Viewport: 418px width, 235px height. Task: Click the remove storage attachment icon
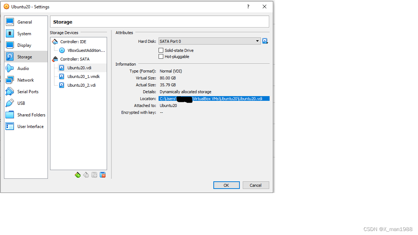pyautogui.click(x=103, y=175)
